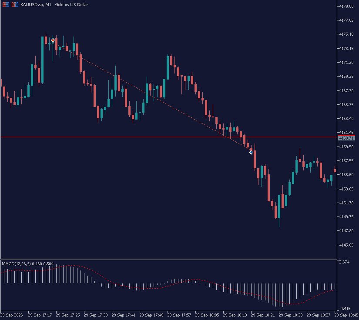The height and width of the screenshot is (320, 359).
Task: Click the 4177.05 price scale value
Action: click(x=346, y=20)
